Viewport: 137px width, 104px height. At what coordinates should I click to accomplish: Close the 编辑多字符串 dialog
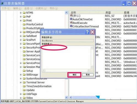click(92, 32)
